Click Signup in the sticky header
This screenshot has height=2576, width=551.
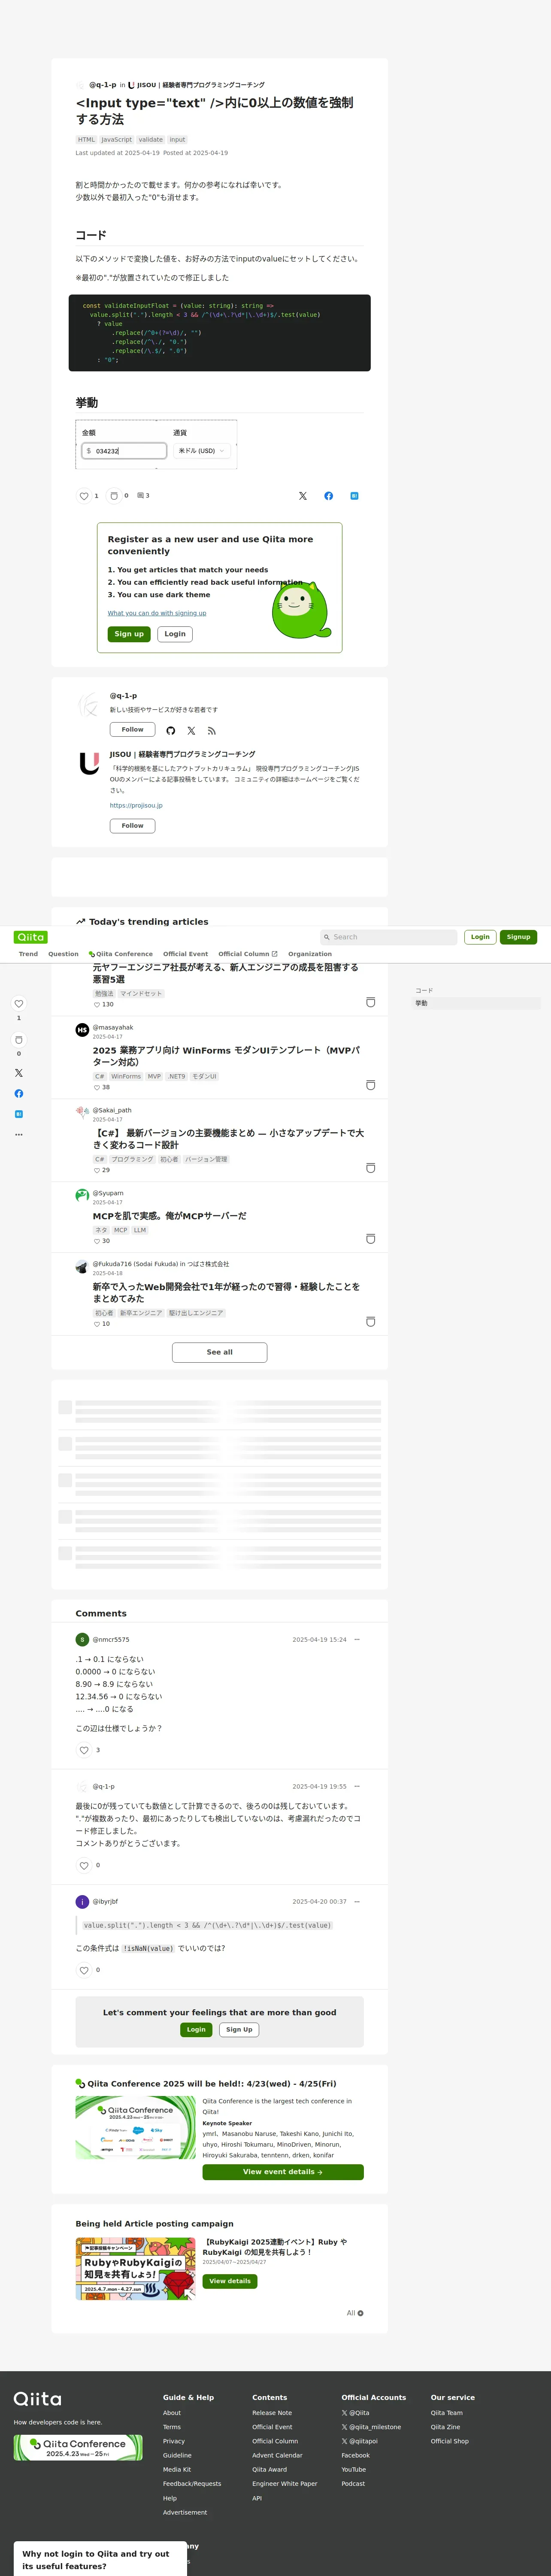pos(518,937)
